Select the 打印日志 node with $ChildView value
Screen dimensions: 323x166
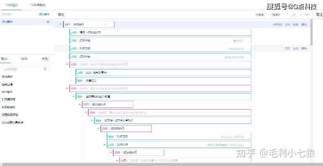(x=179, y=136)
